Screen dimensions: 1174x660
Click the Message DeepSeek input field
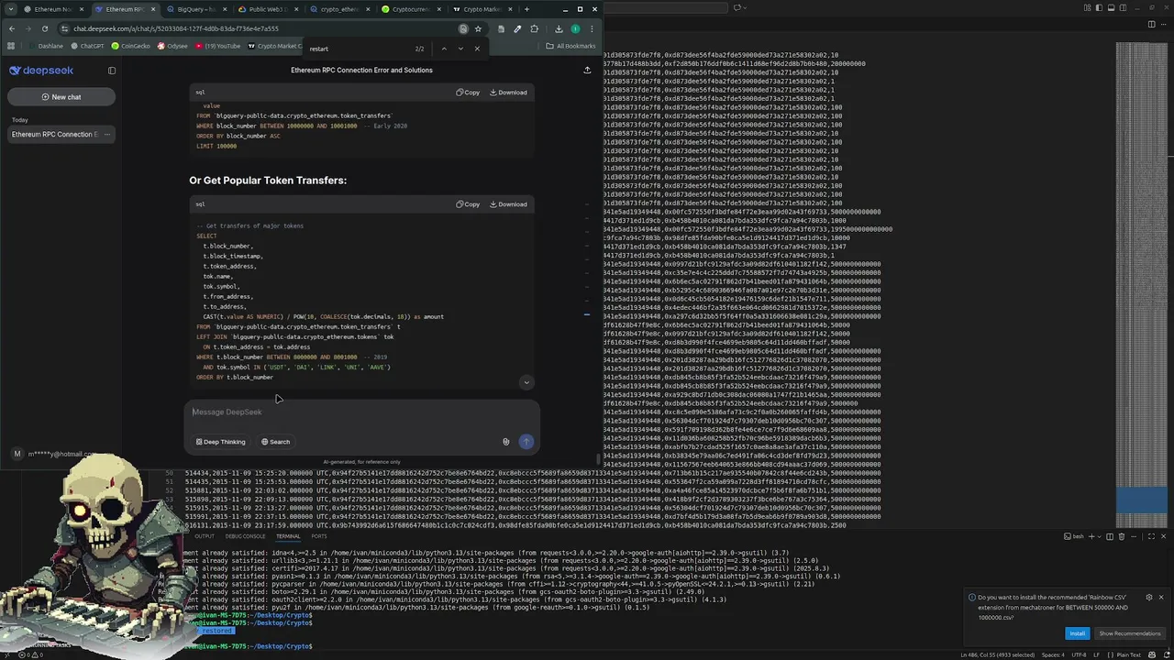[x=361, y=412]
